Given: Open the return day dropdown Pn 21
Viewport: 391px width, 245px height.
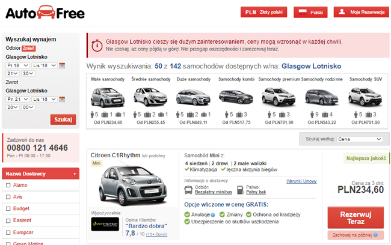Looking at the screenshot, I should pyautogui.click(x=17, y=99).
